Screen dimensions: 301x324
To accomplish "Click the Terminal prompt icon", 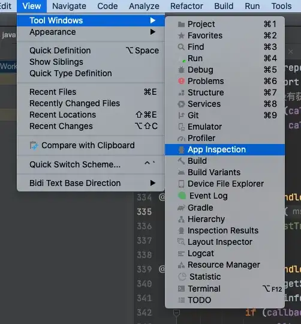I will pos(181,289).
